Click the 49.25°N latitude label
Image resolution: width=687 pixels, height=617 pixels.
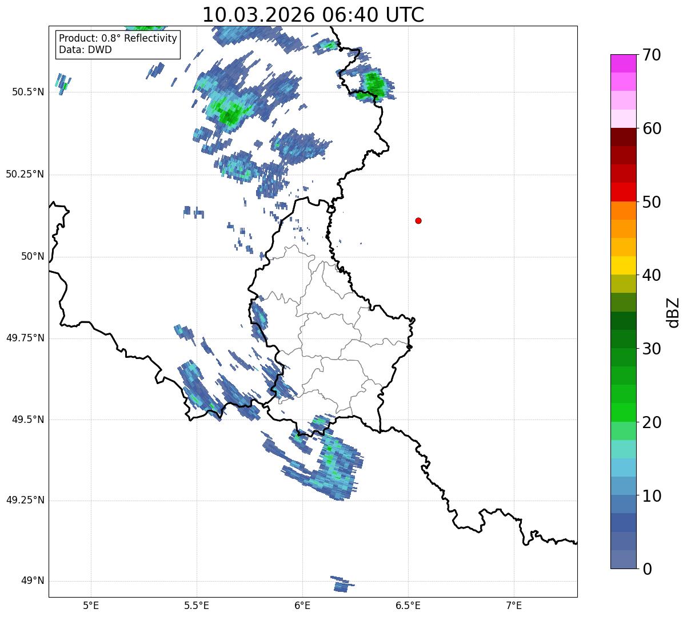25,501
